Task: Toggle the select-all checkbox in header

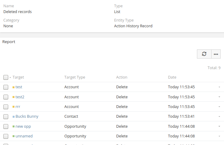Action: click(6, 77)
